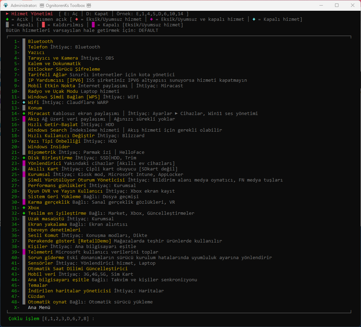Click the Biyometrik entry
This screenshot has height=327, width=361.
42,152
